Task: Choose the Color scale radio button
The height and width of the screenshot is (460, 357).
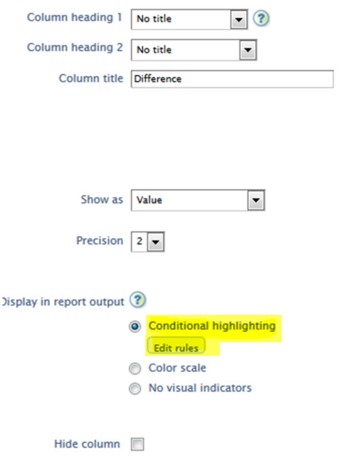Action: pos(136,369)
